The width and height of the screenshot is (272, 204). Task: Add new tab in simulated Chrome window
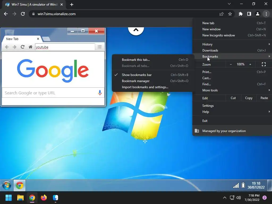coord(46,39)
